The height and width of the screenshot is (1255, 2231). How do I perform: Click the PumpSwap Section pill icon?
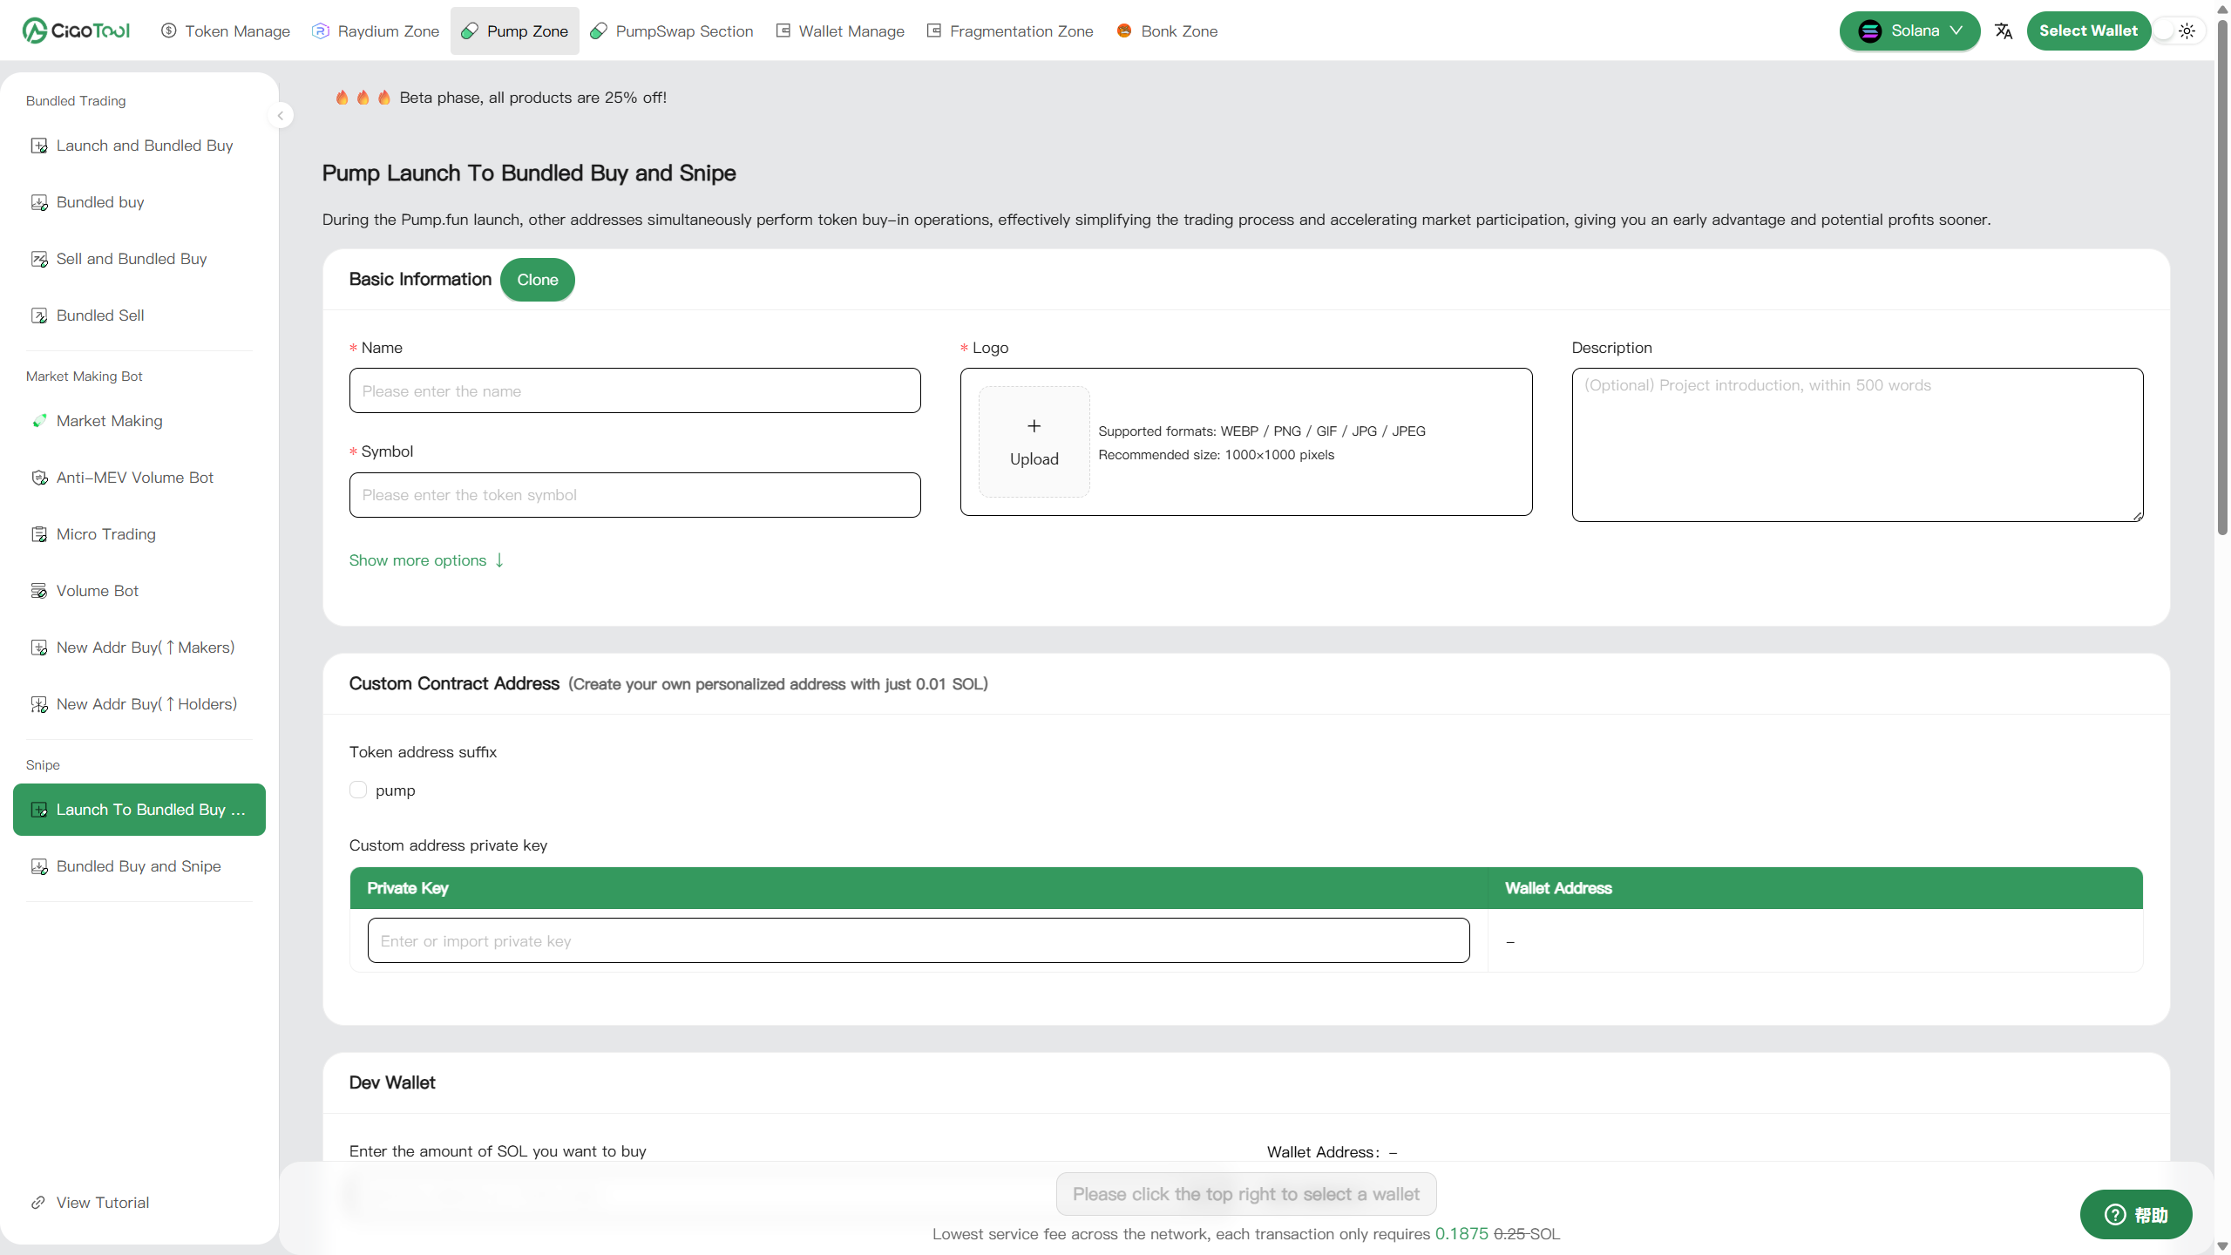tap(599, 31)
